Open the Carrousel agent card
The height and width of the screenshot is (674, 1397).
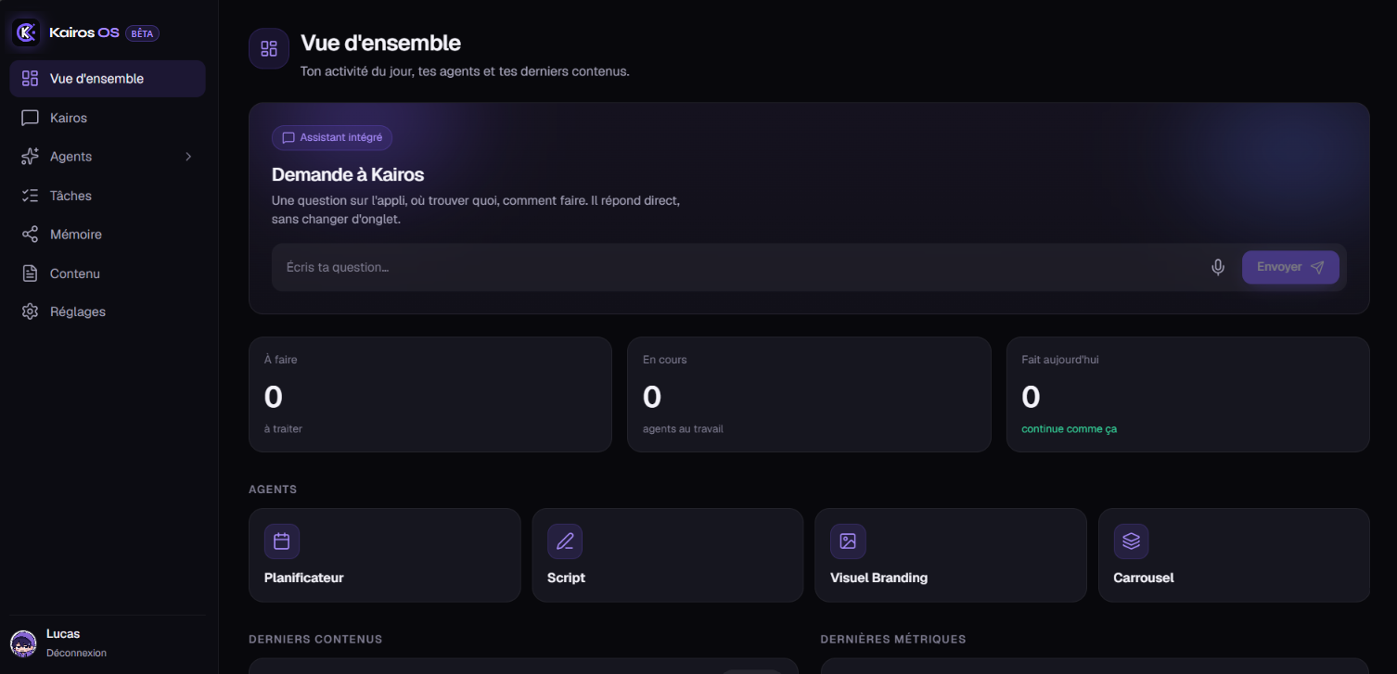click(1234, 555)
